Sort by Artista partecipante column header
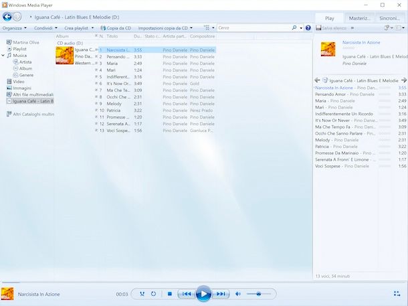408x306 pixels. click(x=175, y=36)
